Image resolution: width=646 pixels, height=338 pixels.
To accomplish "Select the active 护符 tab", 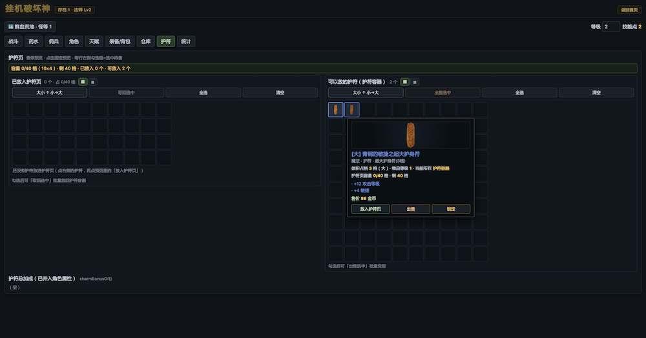I will pyautogui.click(x=166, y=41).
